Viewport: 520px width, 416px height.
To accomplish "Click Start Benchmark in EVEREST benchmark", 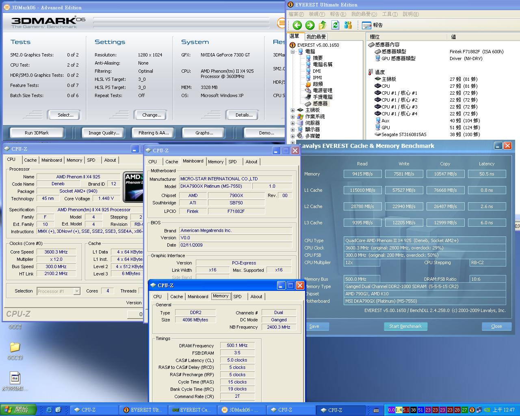I will [405, 326].
